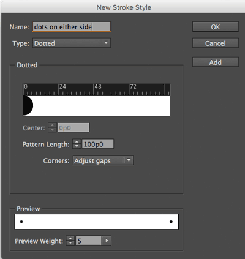Click the OK button
This screenshot has width=245, height=259.
pos(216,27)
